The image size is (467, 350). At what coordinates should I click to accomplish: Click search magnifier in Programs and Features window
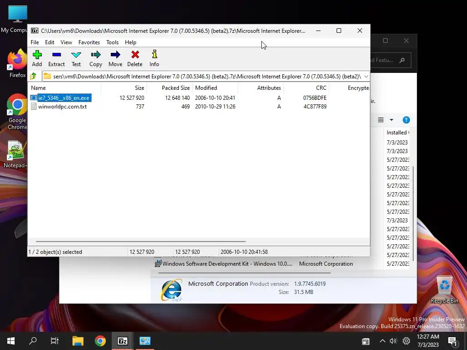(x=402, y=61)
